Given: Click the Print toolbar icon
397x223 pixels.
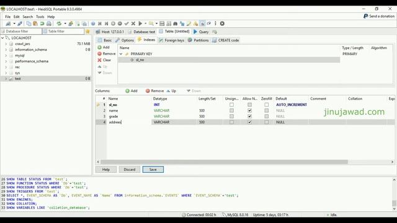Looking at the screenshot, I should pyautogui.click(x=49, y=24).
